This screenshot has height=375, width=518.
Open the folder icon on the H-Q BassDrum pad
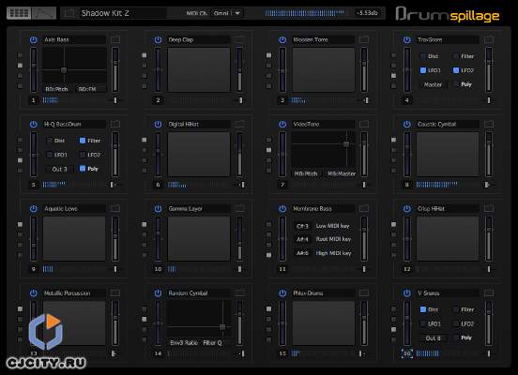coord(115,124)
